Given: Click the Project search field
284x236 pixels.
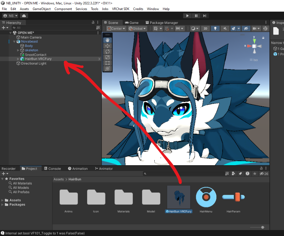Looking at the screenshot, I should pos(183,174).
